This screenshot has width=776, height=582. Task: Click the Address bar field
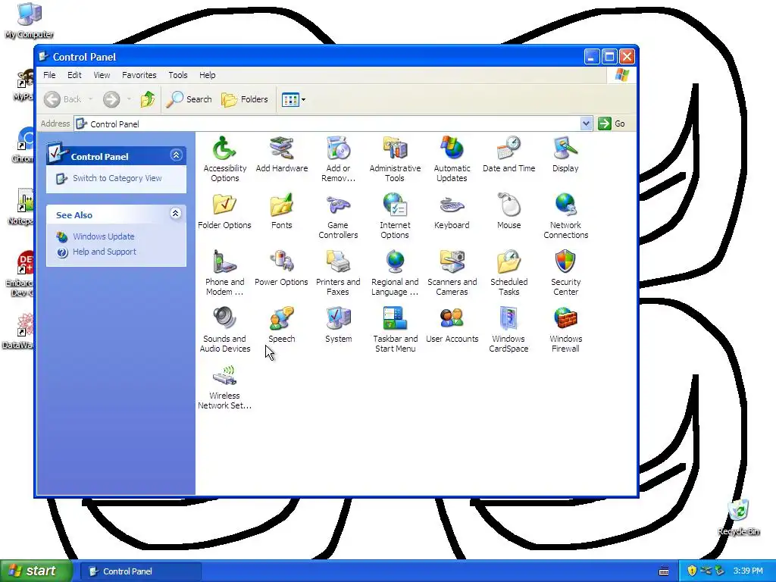point(333,124)
